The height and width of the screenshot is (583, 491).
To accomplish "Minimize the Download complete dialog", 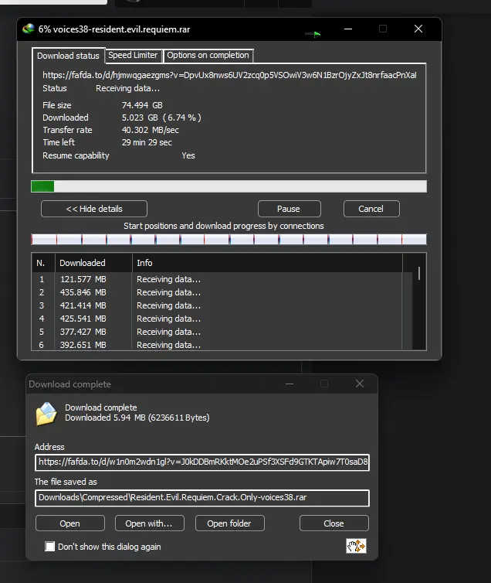I will [290, 384].
